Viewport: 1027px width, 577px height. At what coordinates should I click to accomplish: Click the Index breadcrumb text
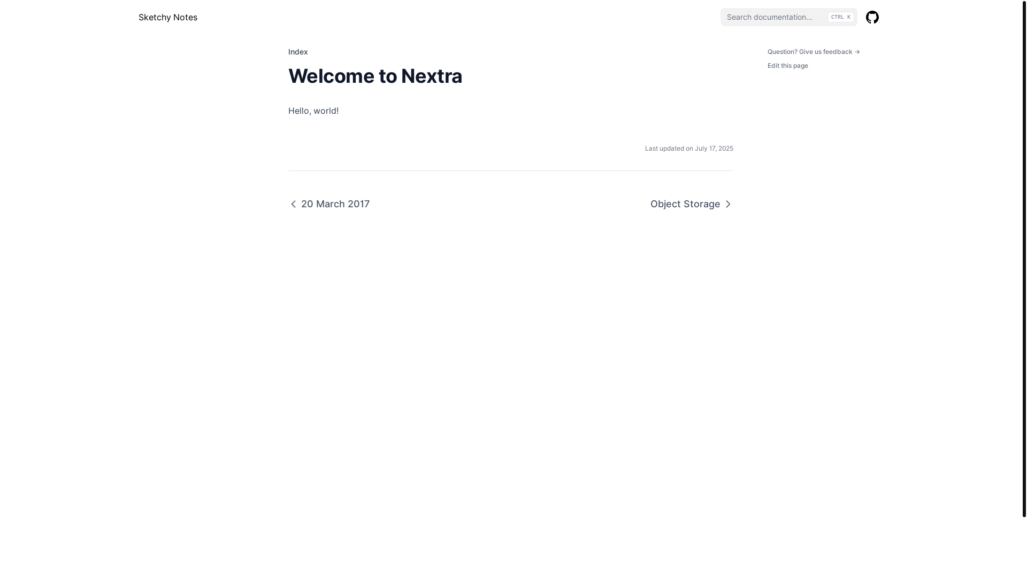pos(298,52)
